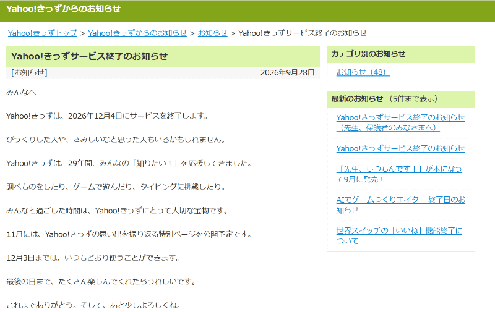Click the Yahoo!きっずからのお知らせ page header title
The width and height of the screenshot is (495, 312).
click(x=63, y=9)
